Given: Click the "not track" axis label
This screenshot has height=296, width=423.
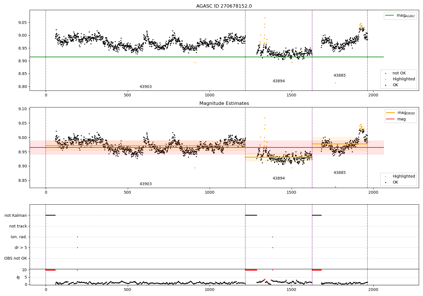Looking at the screenshot, I should click(18, 226).
